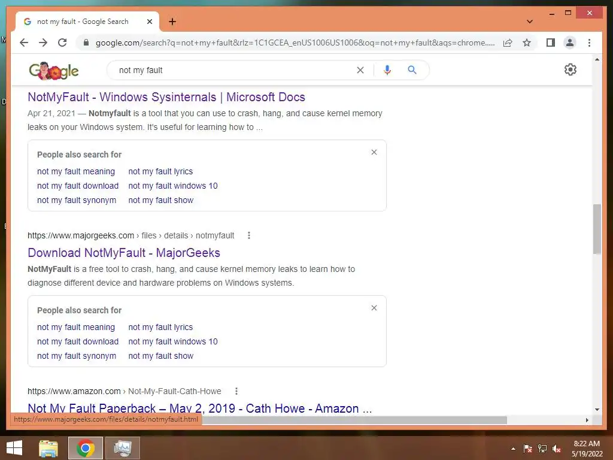Select 'not my fault show' in second box
Screen dimensions: 613x460
pos(160,356)
